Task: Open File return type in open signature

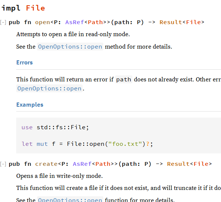Action: [x=193, y=22]
